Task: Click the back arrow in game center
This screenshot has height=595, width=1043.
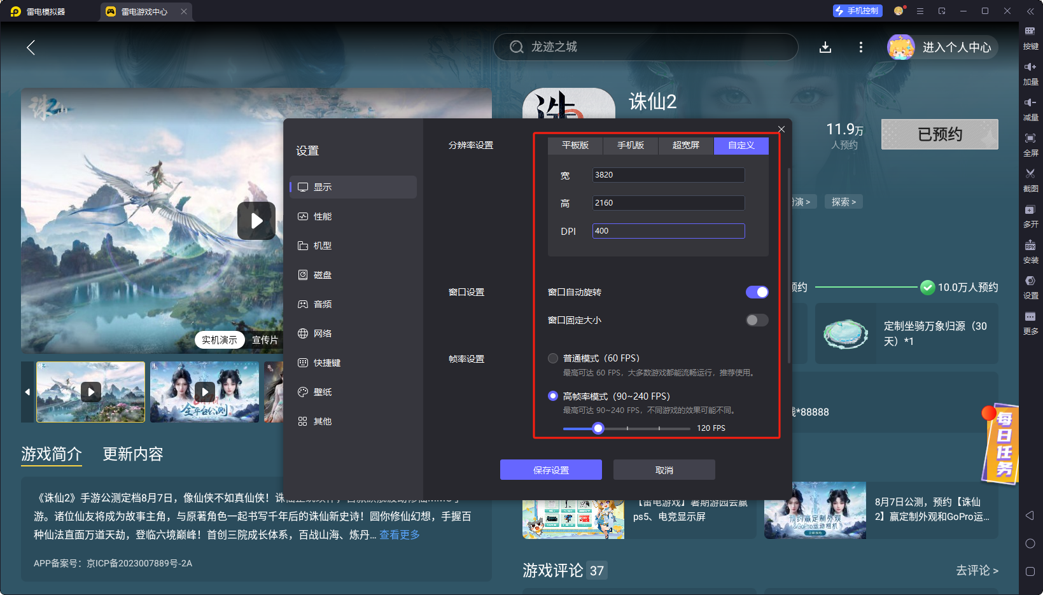Action: (x=31, y=47)
